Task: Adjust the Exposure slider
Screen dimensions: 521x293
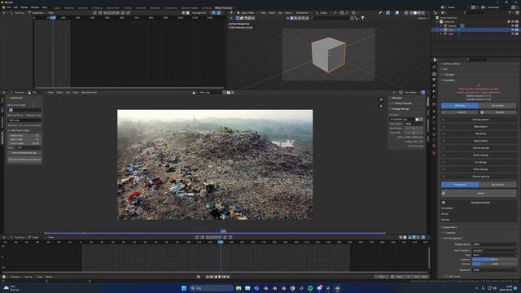Action: (495, 260)
